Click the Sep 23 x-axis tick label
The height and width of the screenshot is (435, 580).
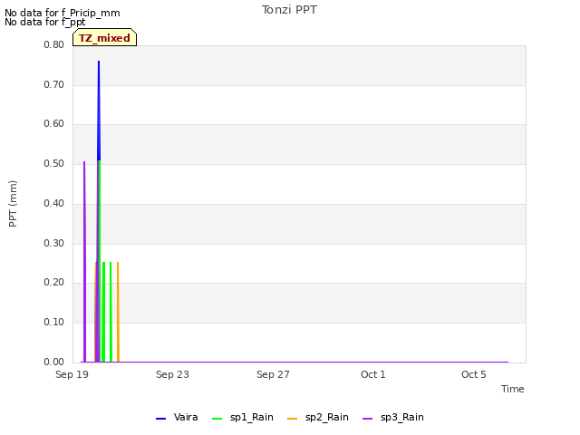coord(172,374)
